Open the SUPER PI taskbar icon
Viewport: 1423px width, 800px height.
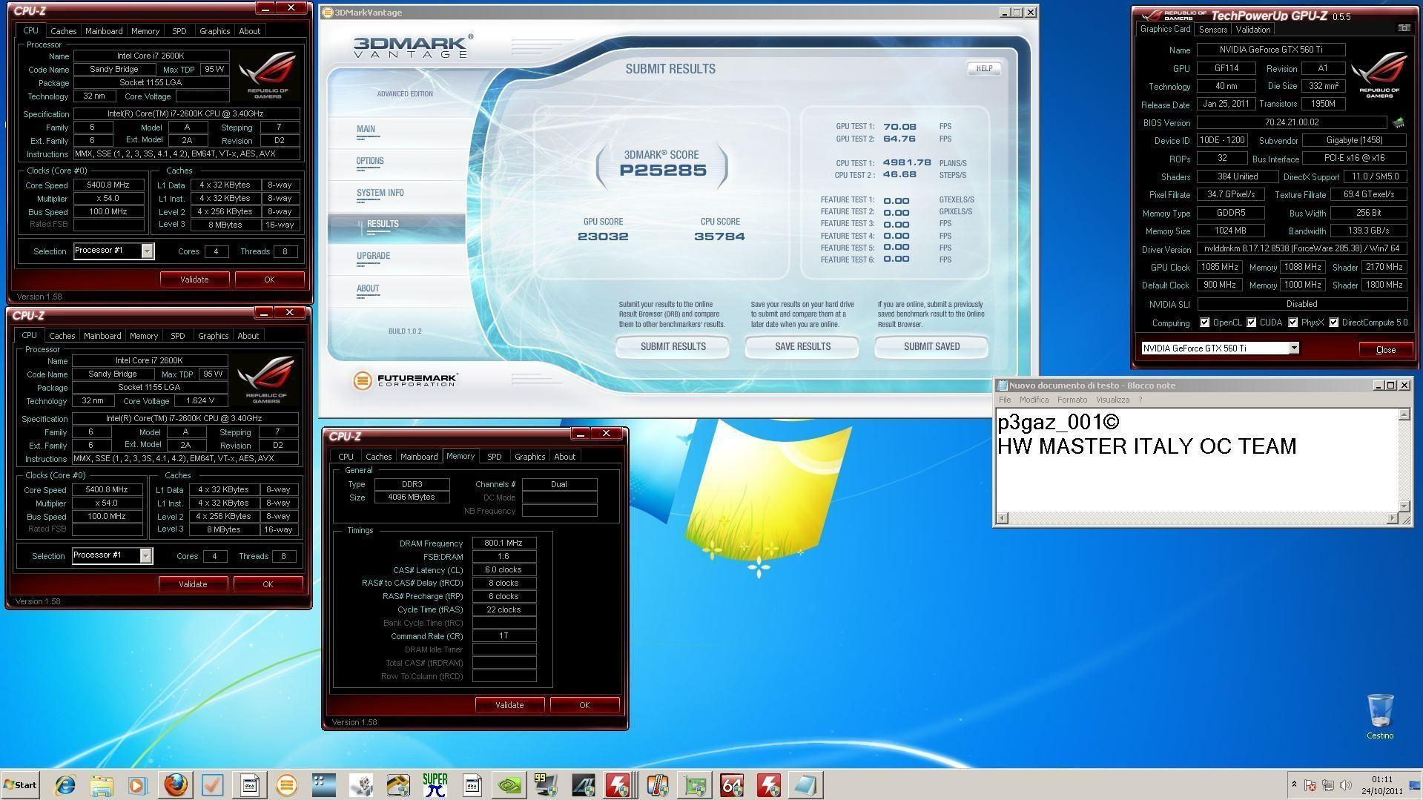(435, 784)
